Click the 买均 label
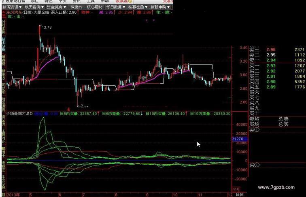 pyautogui.click(x=254, y=124)
